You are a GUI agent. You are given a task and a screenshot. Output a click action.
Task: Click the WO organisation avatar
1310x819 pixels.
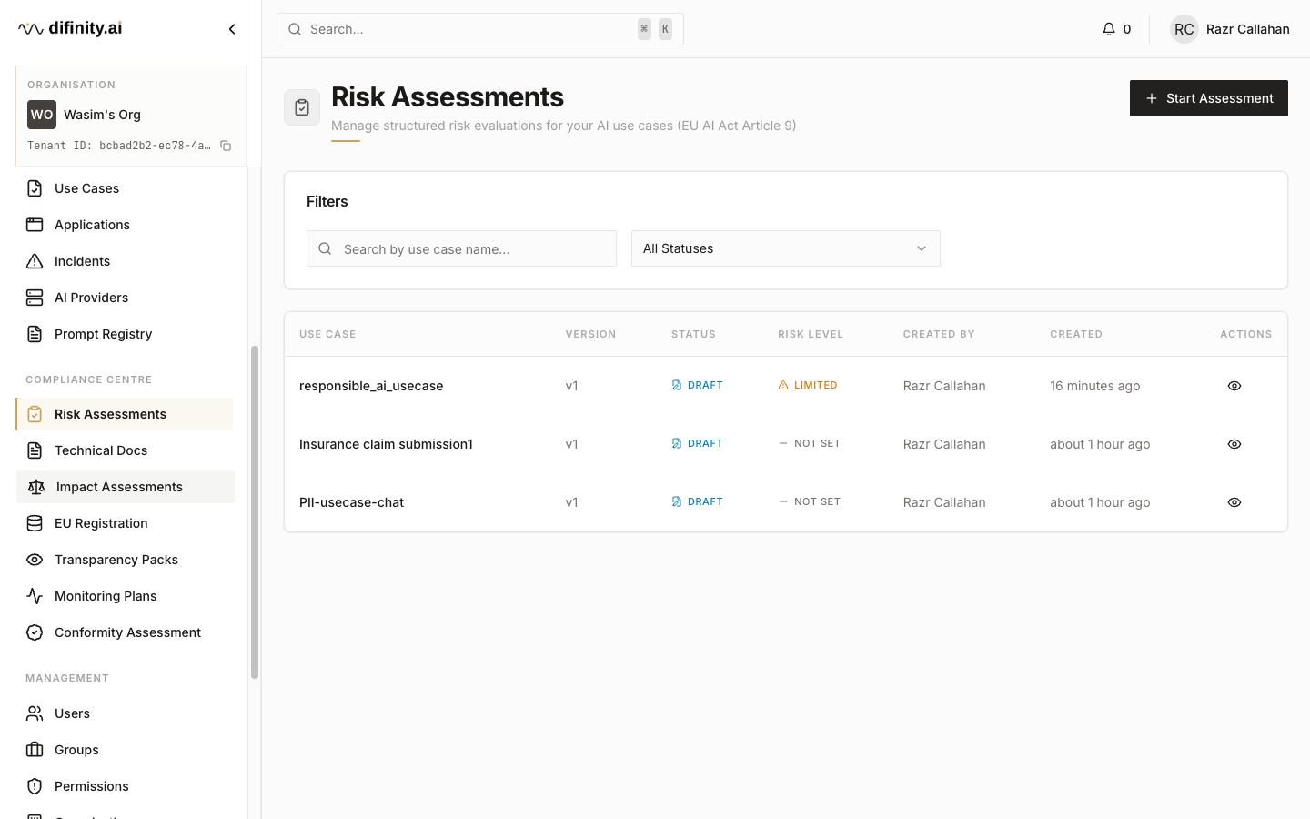(x=42, y=115)
